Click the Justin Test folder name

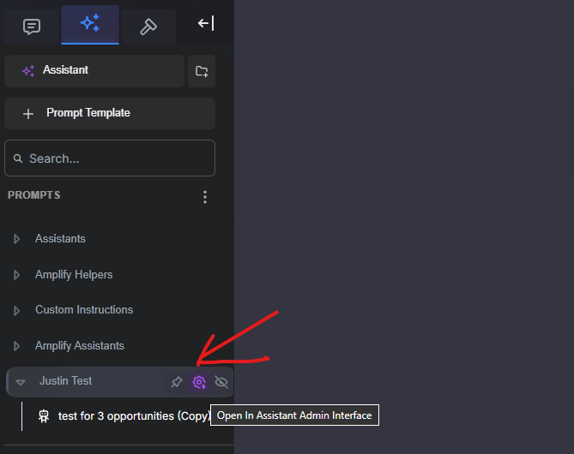[65, 381]
